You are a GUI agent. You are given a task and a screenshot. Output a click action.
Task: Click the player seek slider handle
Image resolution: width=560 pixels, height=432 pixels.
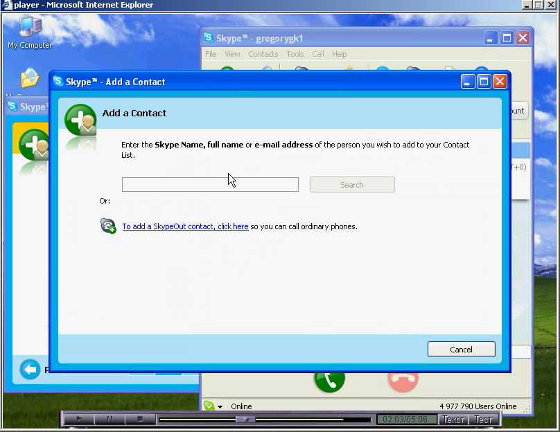click(246, 420)
